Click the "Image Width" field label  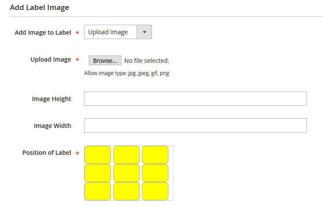52,126
